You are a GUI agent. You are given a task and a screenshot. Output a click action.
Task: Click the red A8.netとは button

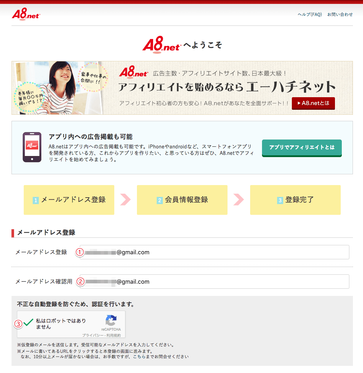point(313,103)
